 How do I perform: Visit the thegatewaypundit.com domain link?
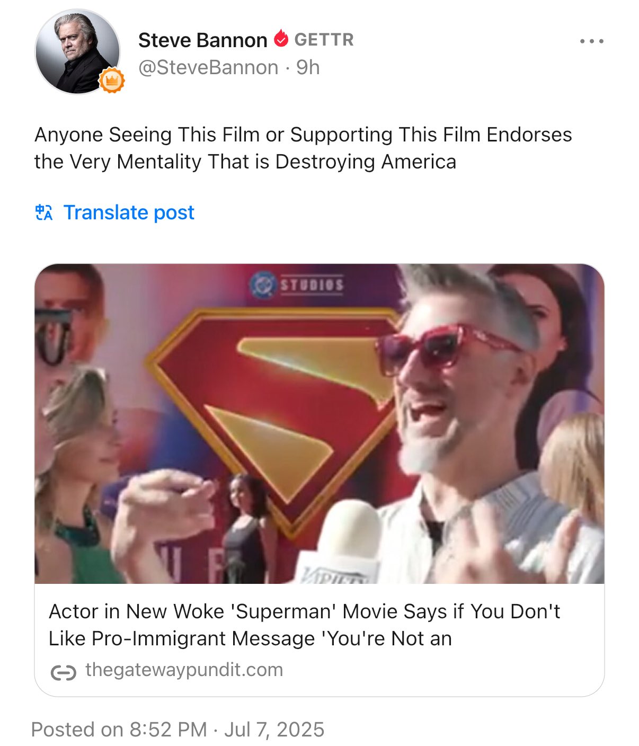184,670
